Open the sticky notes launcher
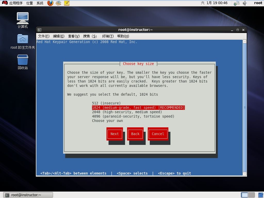This screenshot has height=198, width=264. tap(67, 3)
